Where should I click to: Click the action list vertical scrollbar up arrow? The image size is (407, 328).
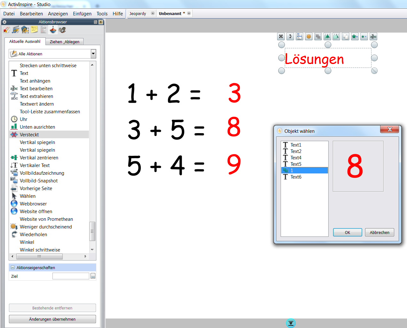92,65
